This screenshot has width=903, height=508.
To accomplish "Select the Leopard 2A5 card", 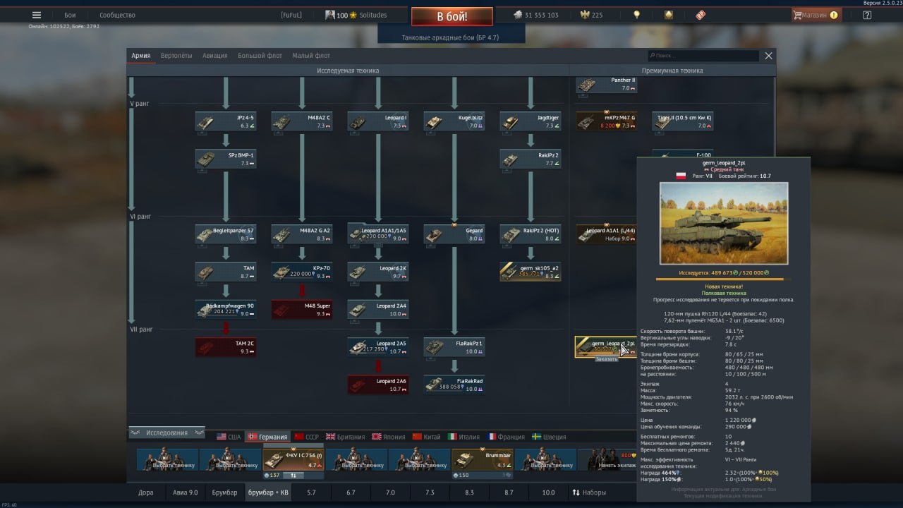I will [378, 347].
